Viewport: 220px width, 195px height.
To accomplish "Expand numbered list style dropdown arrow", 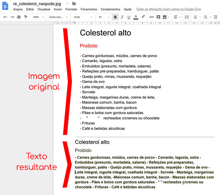I will click(200, 17).
